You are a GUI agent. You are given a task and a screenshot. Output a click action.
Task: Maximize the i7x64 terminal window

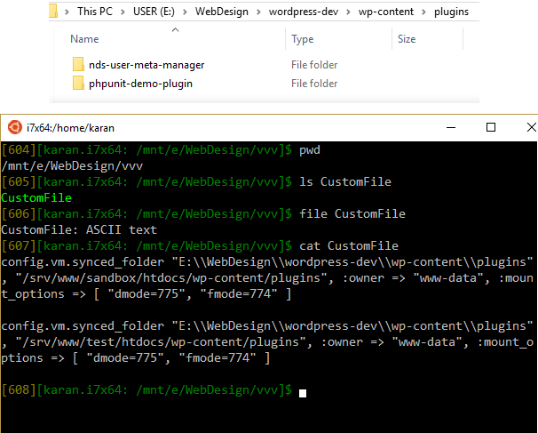(490, 128)
